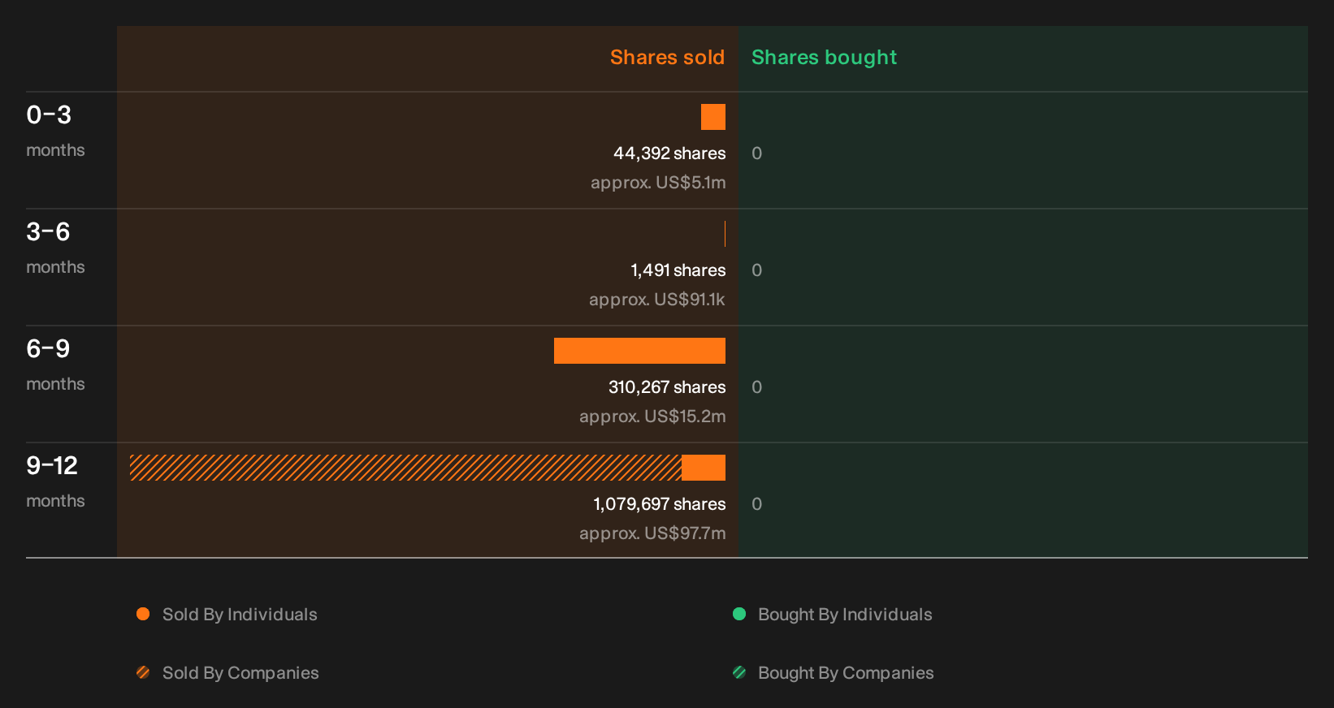Click the striped company portion of 9-12 bar

(406, 468)
